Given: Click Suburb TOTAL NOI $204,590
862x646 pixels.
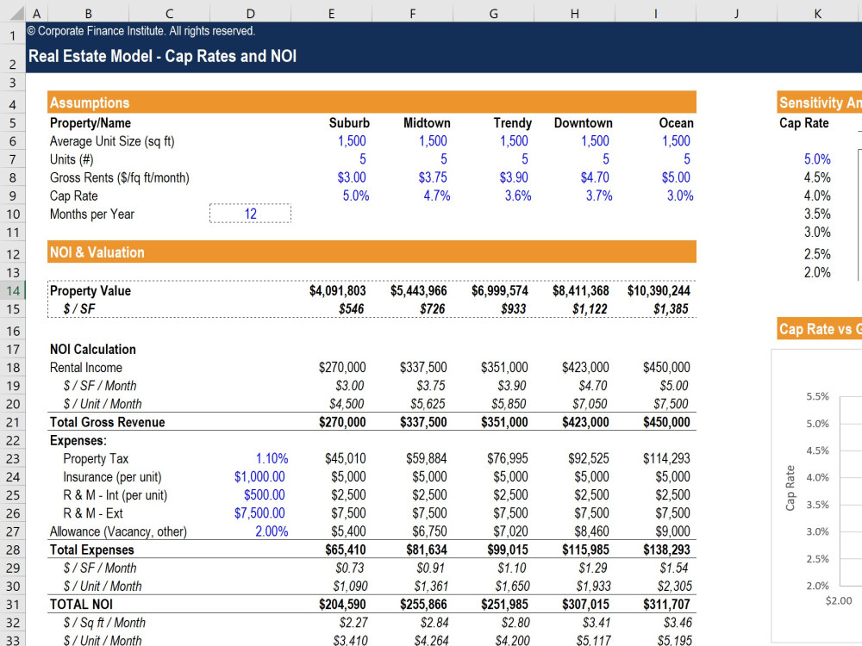Looking at the screenshot, I should coord(342,605).
